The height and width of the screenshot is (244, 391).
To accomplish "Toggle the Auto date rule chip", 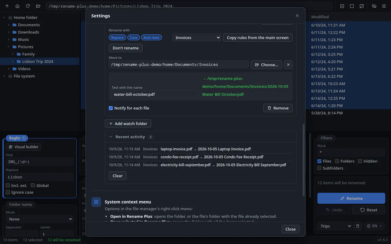I will [x=152, y=38].
